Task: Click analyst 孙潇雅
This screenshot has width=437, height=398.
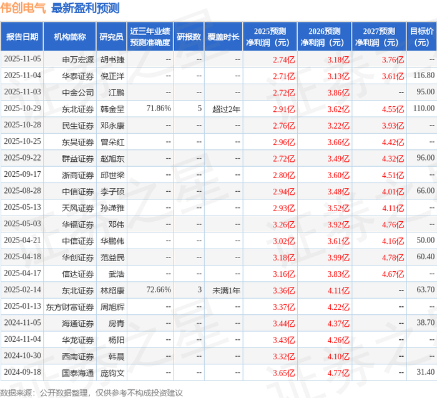Action: tap(112, 208)
